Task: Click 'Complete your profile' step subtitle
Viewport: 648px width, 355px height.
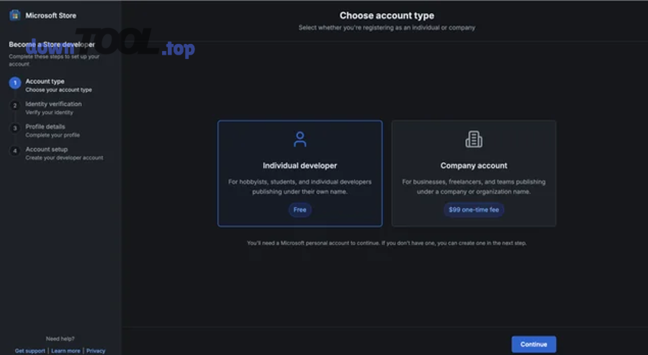Action: pos(53,135)
